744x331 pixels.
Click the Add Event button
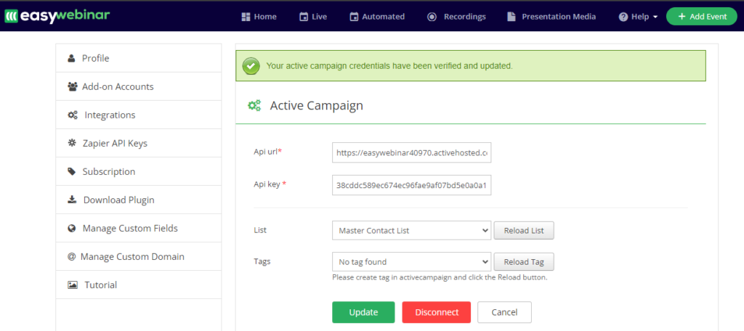point(701,17)
